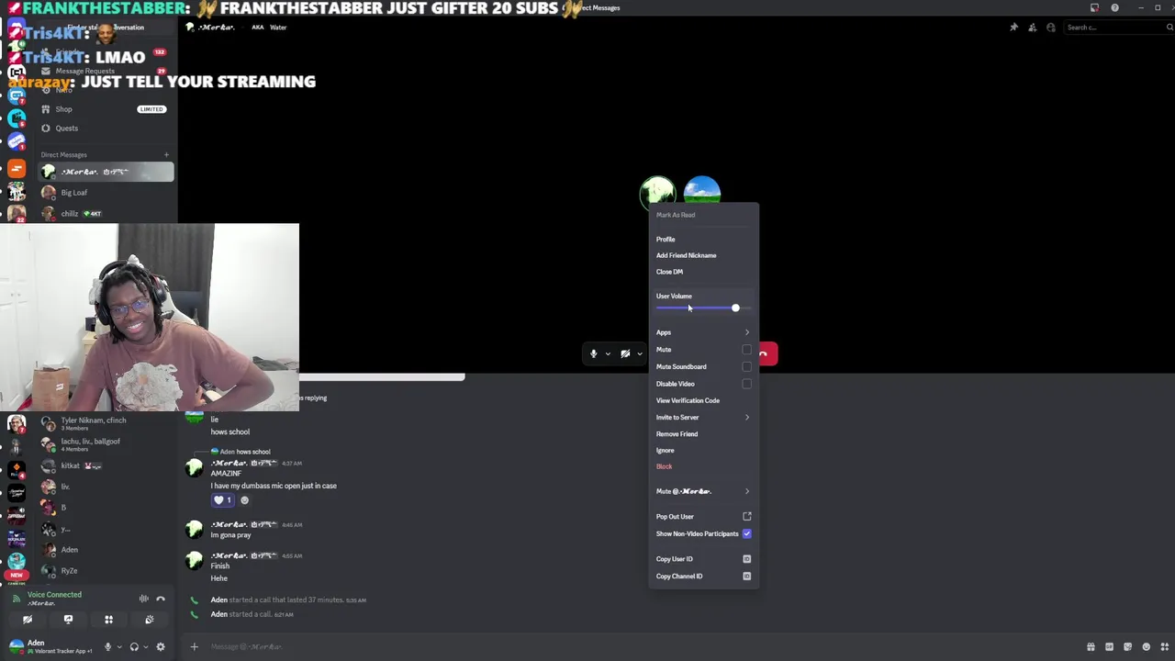Screen dimensions: 1175x661
Task: Disconnect from voice in the voice panel
Action: [161, 599]
